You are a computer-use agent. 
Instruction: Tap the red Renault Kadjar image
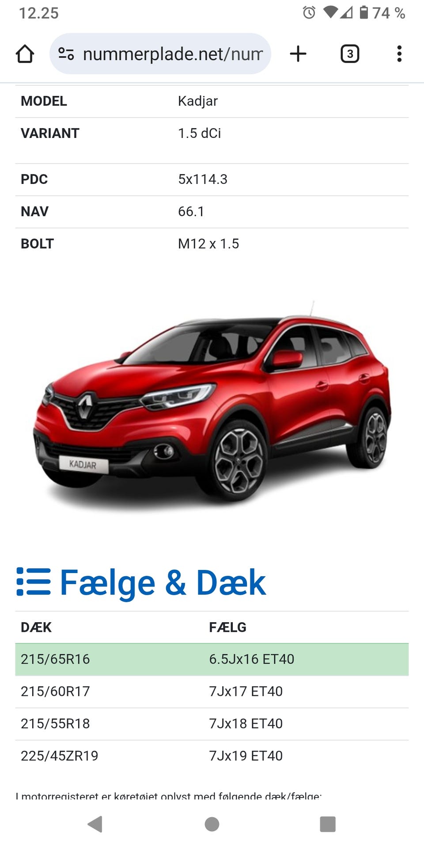[x=212, y=405]
